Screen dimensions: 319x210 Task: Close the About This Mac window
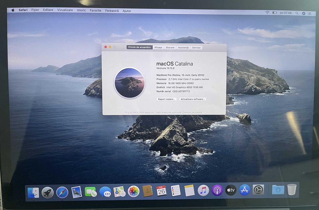coord(106,47)
